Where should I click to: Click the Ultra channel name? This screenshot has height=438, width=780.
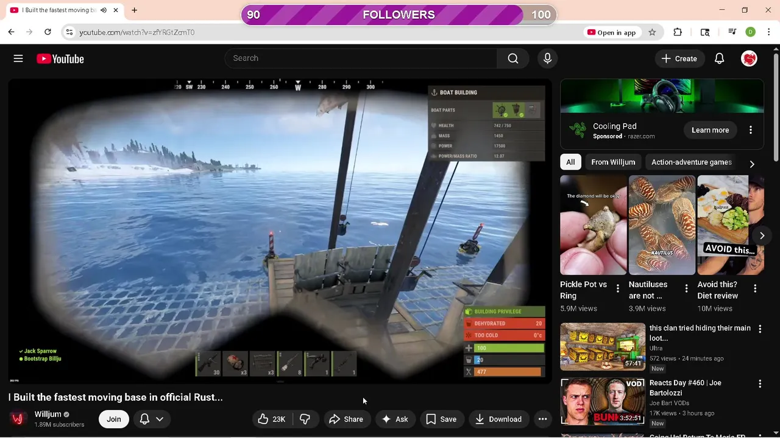point(656,349)
